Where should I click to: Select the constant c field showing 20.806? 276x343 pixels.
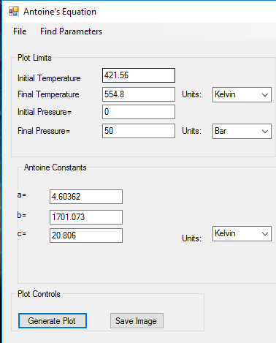(x=86, y=235)
